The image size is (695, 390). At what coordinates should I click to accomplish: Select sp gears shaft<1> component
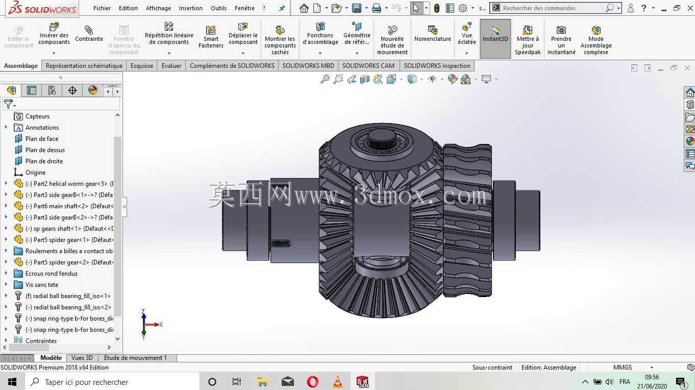(x=69, y=229)
